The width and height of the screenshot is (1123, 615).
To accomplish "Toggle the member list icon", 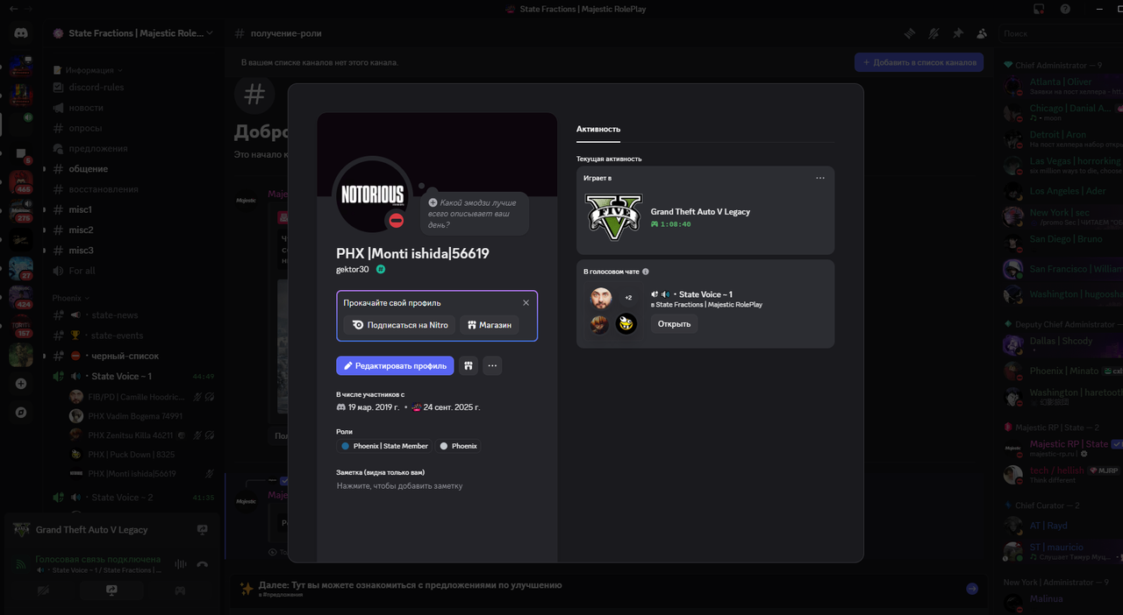I will [x=981, y=33].
